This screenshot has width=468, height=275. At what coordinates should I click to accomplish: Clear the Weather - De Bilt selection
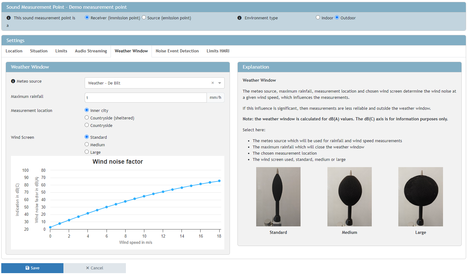[213, 83]
